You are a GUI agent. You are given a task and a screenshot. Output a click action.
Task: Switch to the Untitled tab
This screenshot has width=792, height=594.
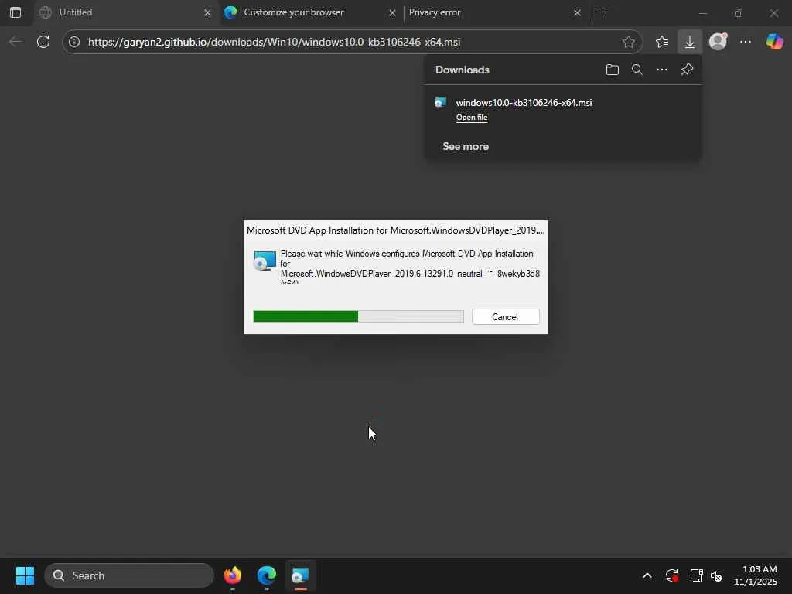[x=125, y=12]
